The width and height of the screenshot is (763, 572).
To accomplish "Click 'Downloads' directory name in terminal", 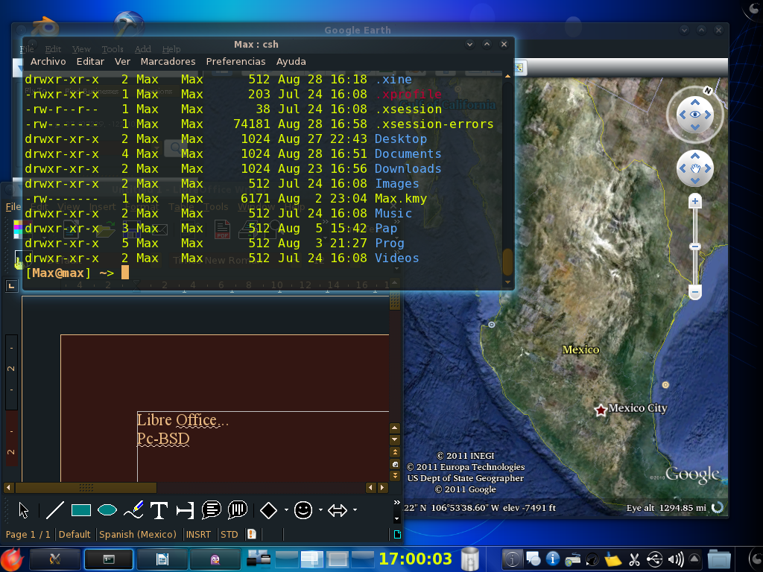I will (x=408, y=169).
